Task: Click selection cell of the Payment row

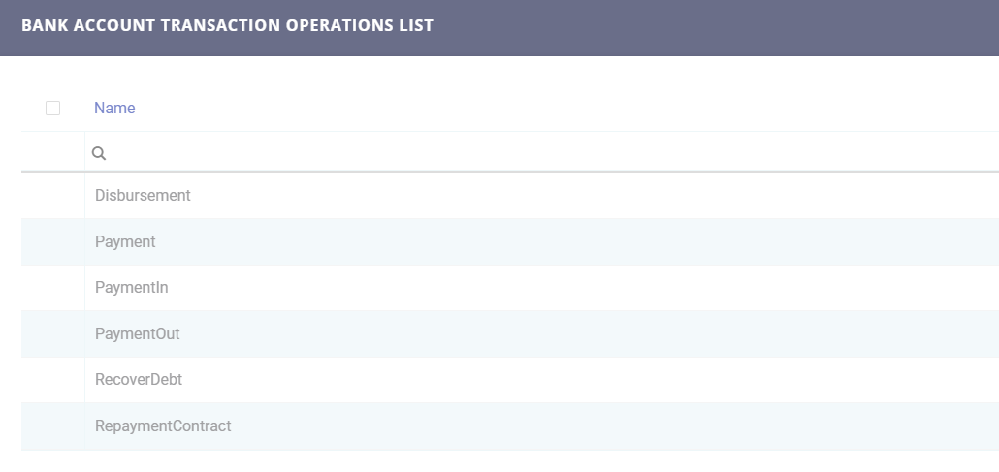Action: tap(53, 241)
